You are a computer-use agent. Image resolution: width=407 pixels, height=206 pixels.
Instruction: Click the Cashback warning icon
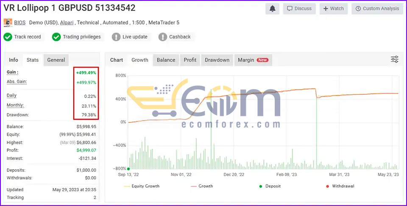[x=163, y=37]
